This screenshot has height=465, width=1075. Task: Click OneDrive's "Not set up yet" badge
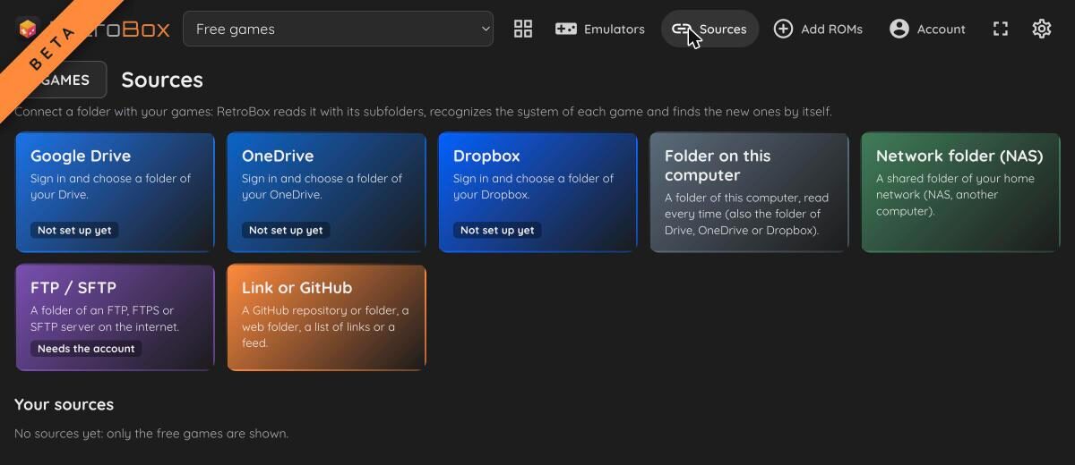pos(286,230)
